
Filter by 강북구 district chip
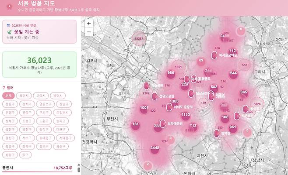(27, 146)
